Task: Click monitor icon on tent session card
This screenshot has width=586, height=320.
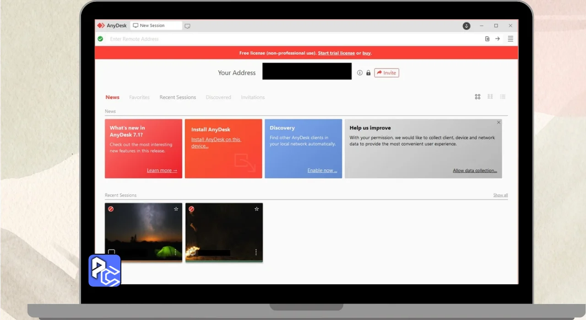Action: point(111,252)
